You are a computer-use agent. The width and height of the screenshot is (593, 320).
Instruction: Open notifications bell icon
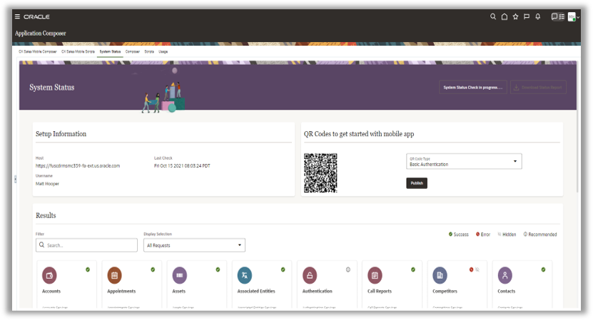pyautogui.click(x=538, y=16)
